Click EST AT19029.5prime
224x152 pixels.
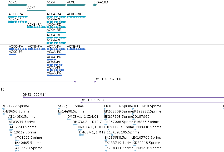11,135
